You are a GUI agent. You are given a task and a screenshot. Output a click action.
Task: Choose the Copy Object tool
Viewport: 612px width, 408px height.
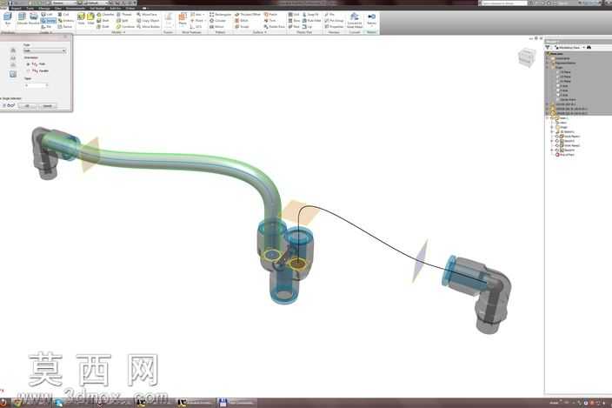coord(149,21)
